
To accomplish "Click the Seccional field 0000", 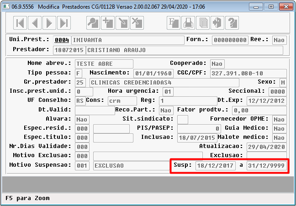I will (278, 92).
